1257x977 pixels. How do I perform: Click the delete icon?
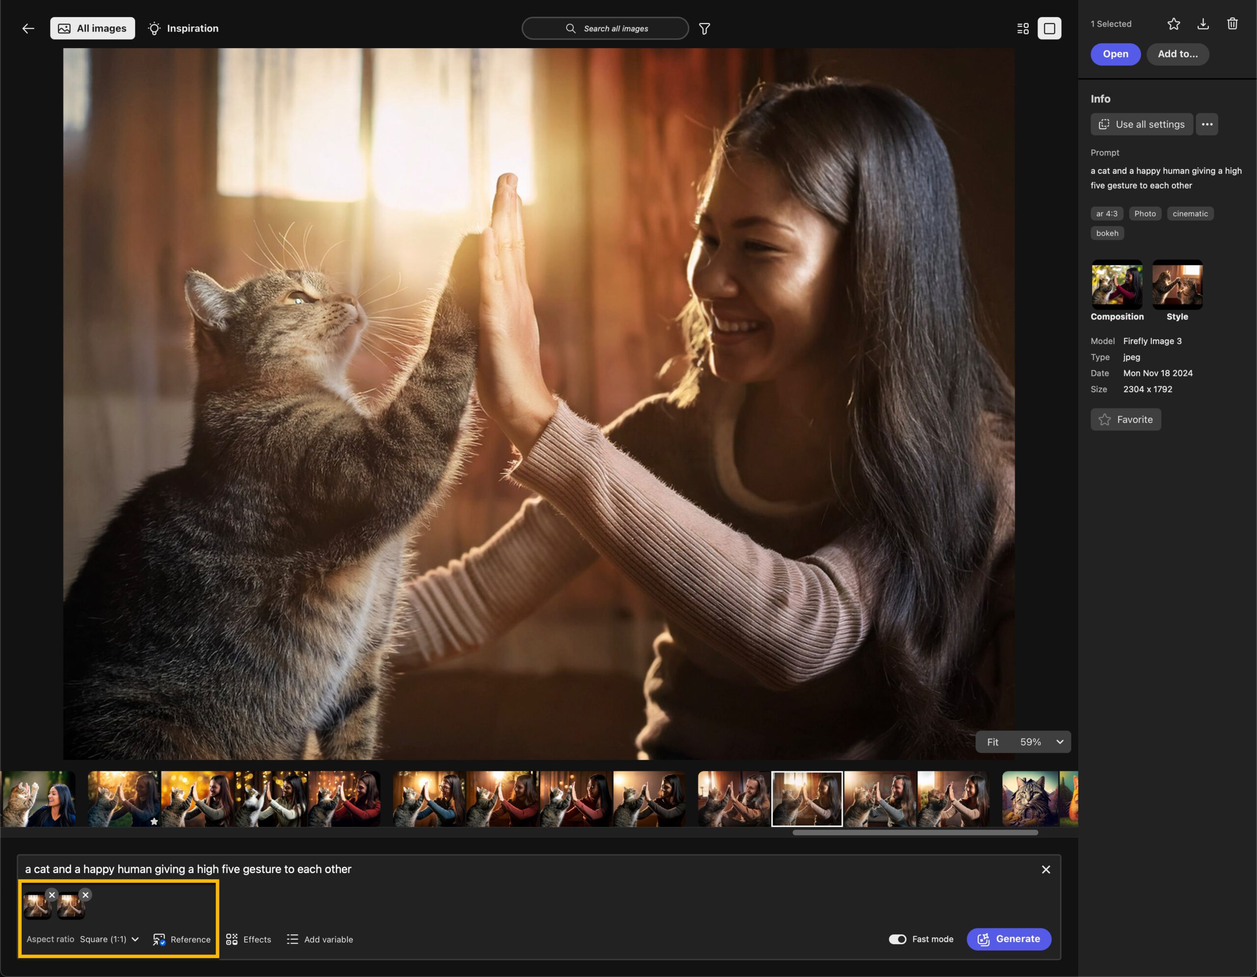tap(1232, 23)
